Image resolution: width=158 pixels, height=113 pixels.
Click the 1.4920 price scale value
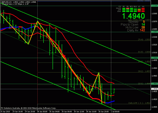click(x=154, y=99)
